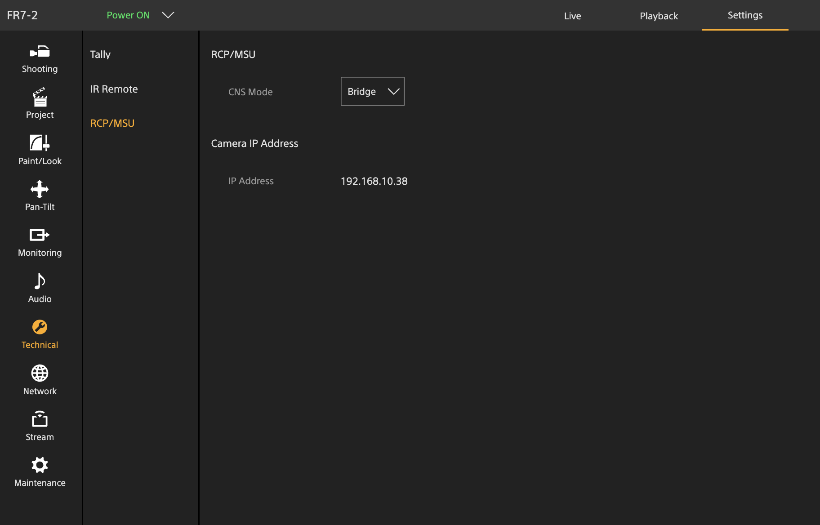This screenshot has height=525, width=820.
Task: Click the IP address 192.168.10.38 value
Action: (374, 181)
